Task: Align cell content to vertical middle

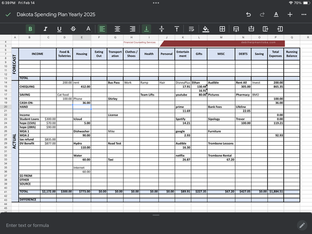Action: point(161,29)
